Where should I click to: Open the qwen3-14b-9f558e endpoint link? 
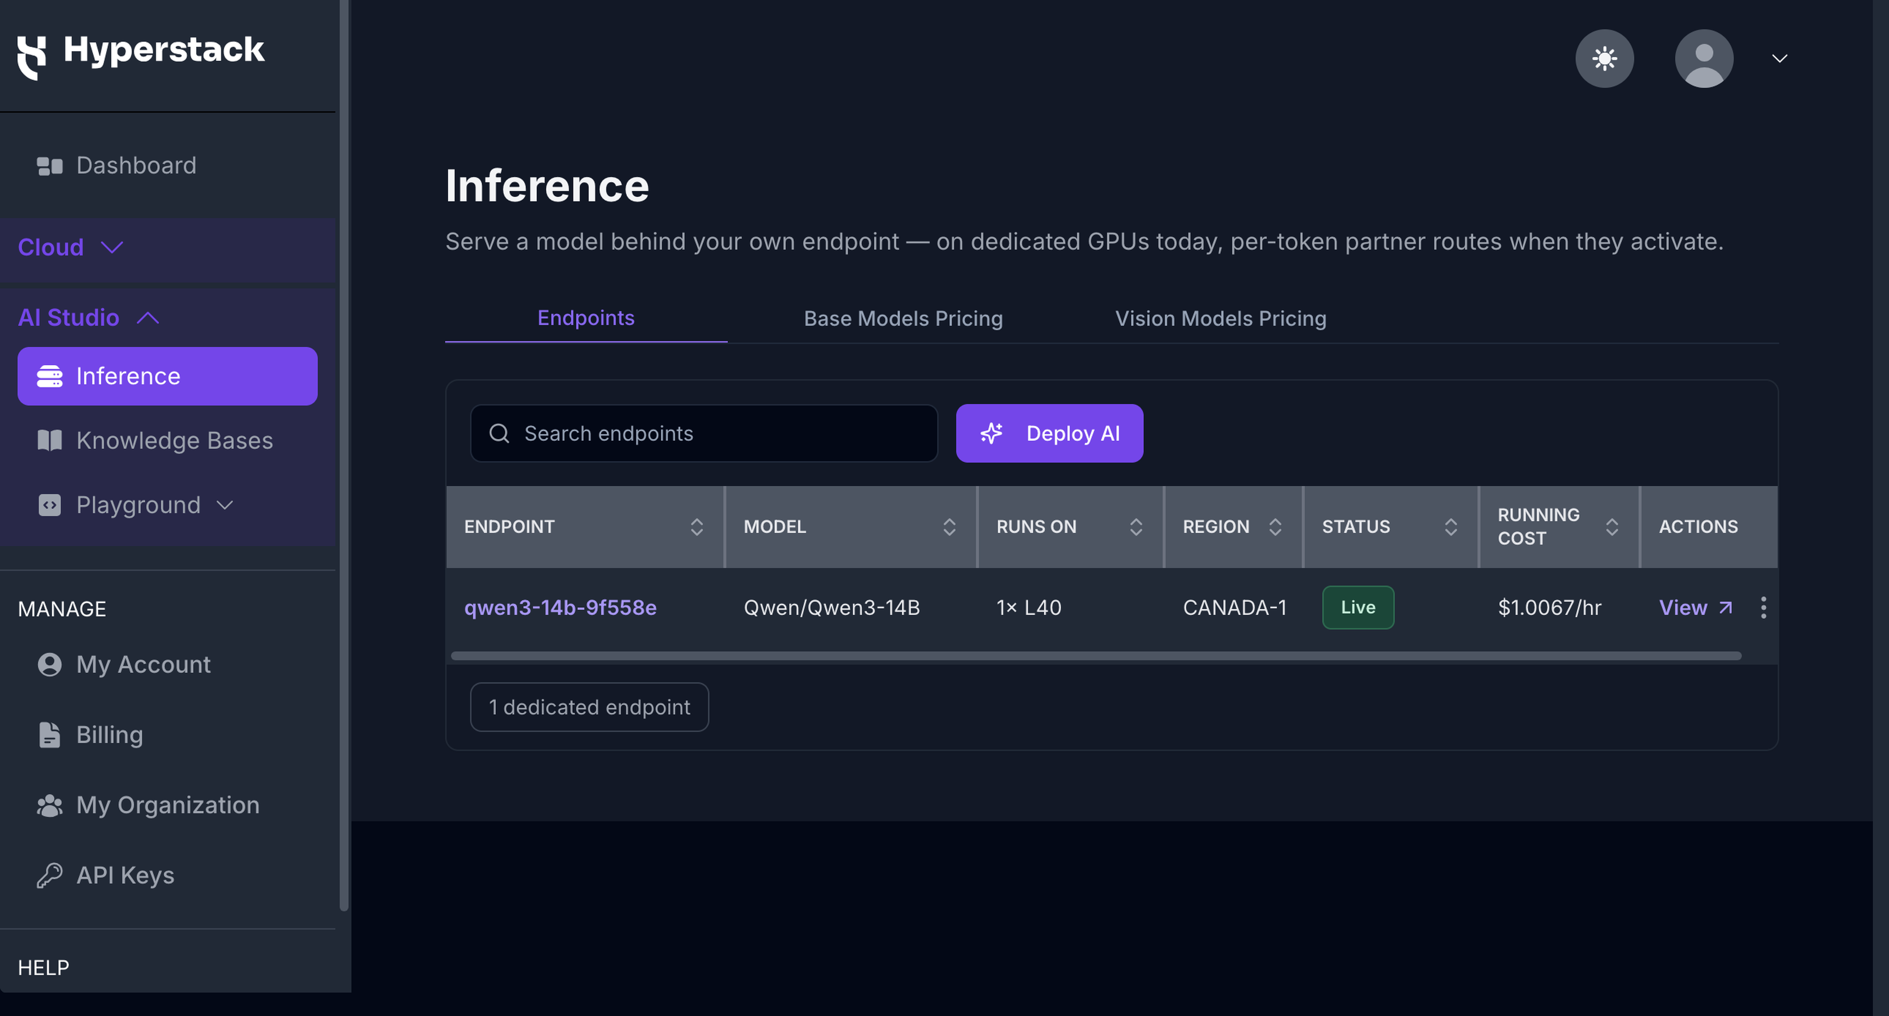(560, 608)
